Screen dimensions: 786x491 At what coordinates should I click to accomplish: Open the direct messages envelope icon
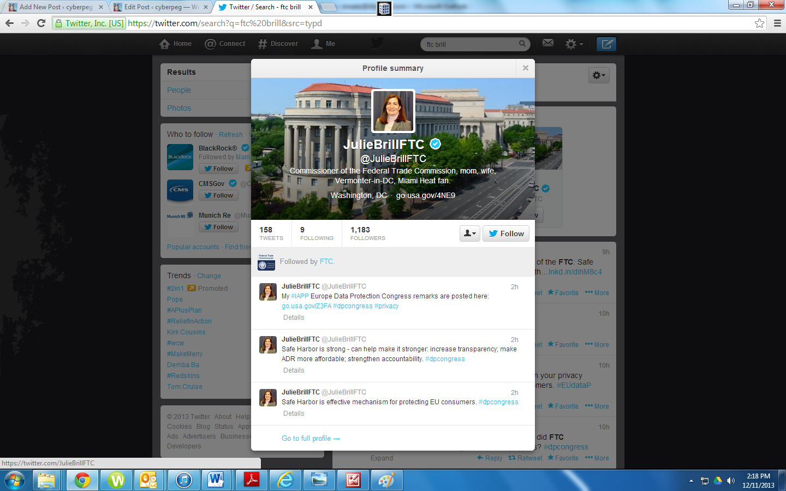pos(548,43)
